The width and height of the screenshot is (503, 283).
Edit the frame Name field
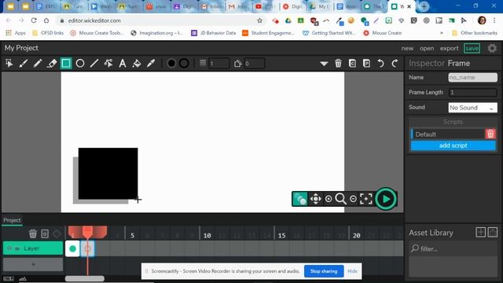[472, 77]
